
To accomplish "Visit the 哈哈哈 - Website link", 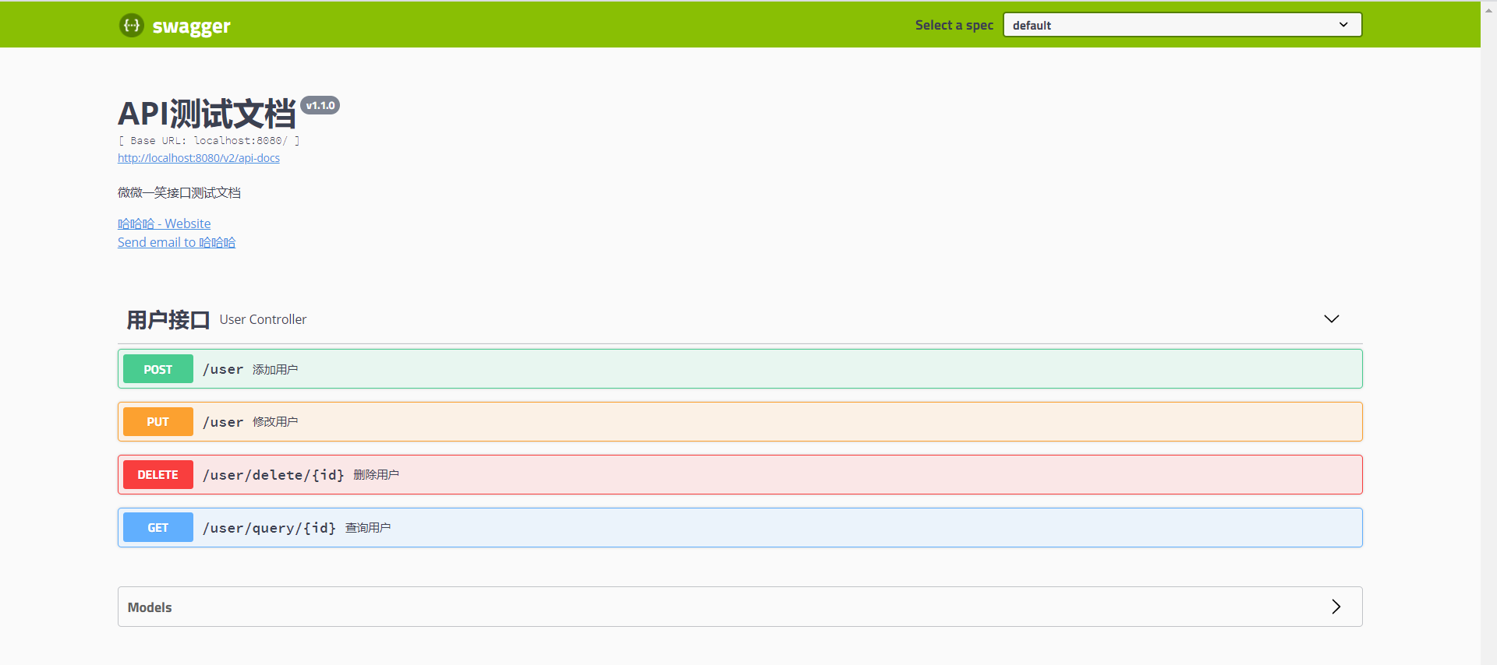I will 164,223.
